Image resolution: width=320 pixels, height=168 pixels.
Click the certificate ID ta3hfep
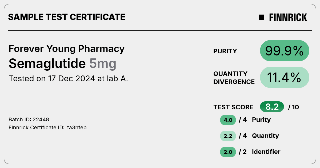click(77, 128)
